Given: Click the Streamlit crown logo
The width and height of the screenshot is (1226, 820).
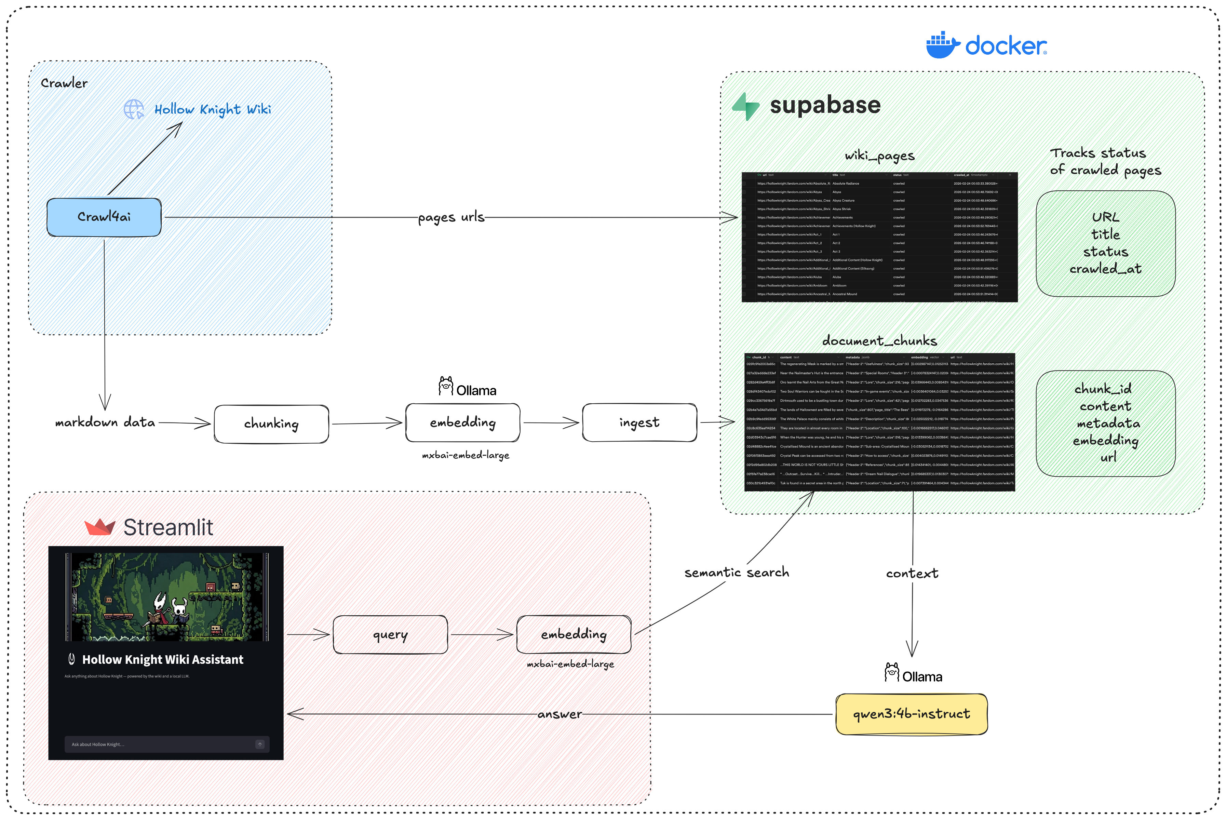Looking at the screenshot, I should coord(99,527).
